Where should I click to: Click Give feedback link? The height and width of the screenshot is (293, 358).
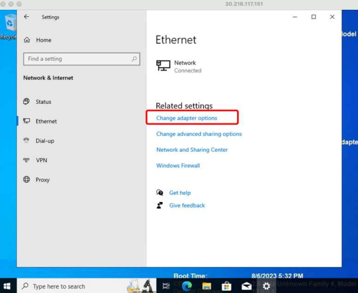point(187,205)
